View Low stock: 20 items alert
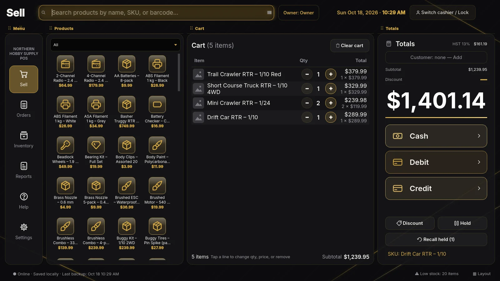Viewport: 500px width, 281px height. point(437,274)
